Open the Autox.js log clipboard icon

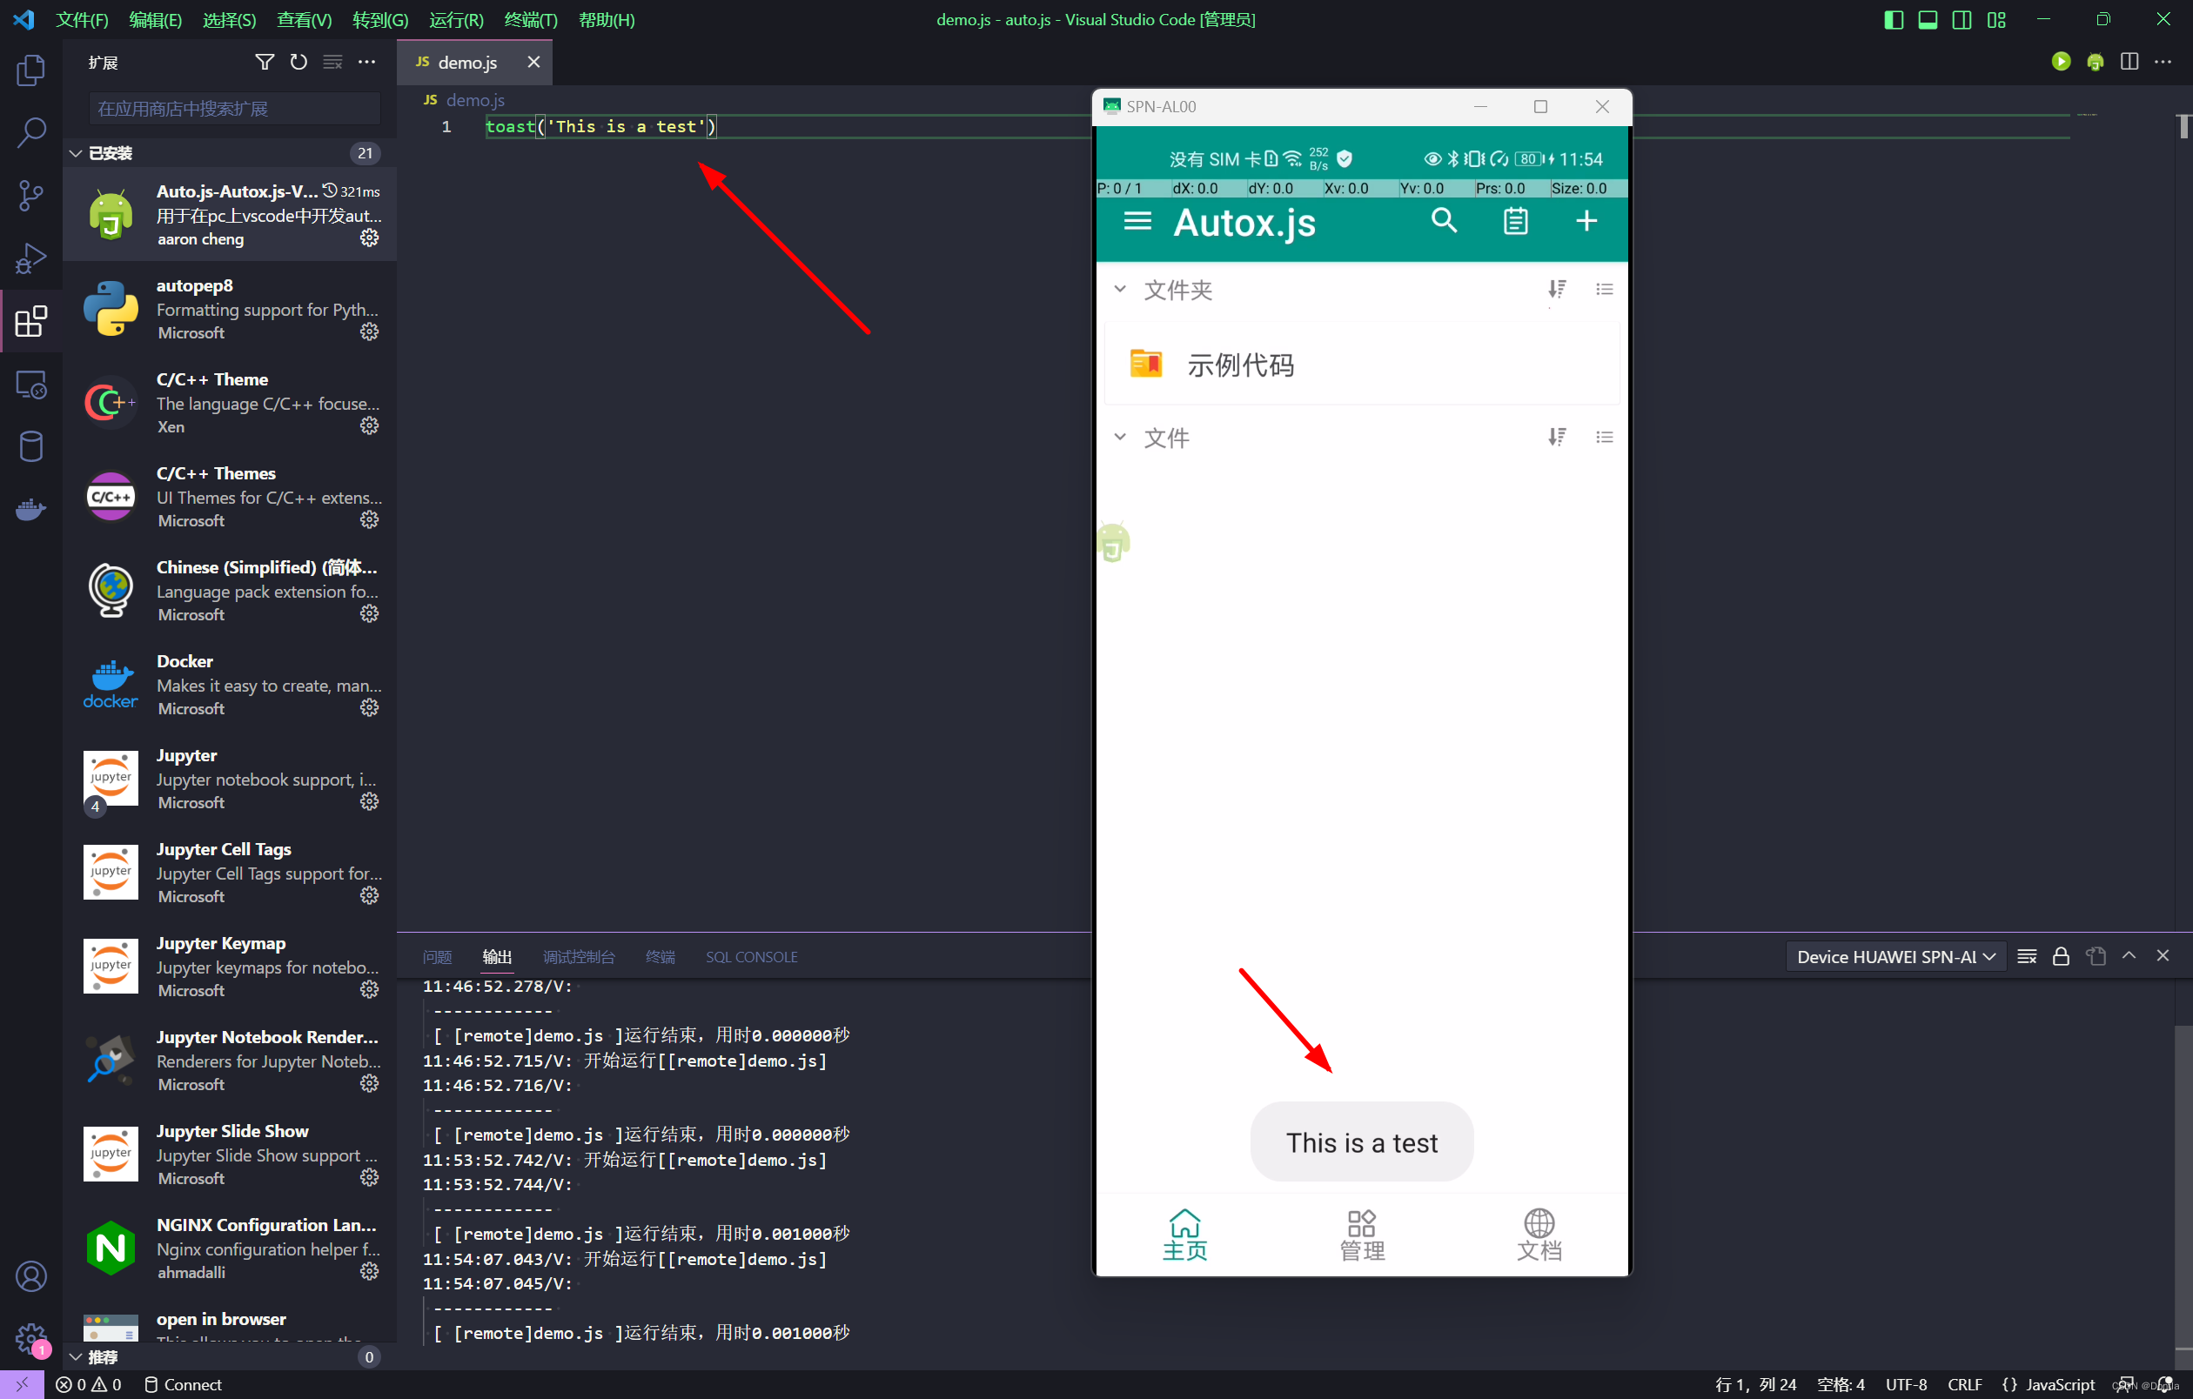1515,220
